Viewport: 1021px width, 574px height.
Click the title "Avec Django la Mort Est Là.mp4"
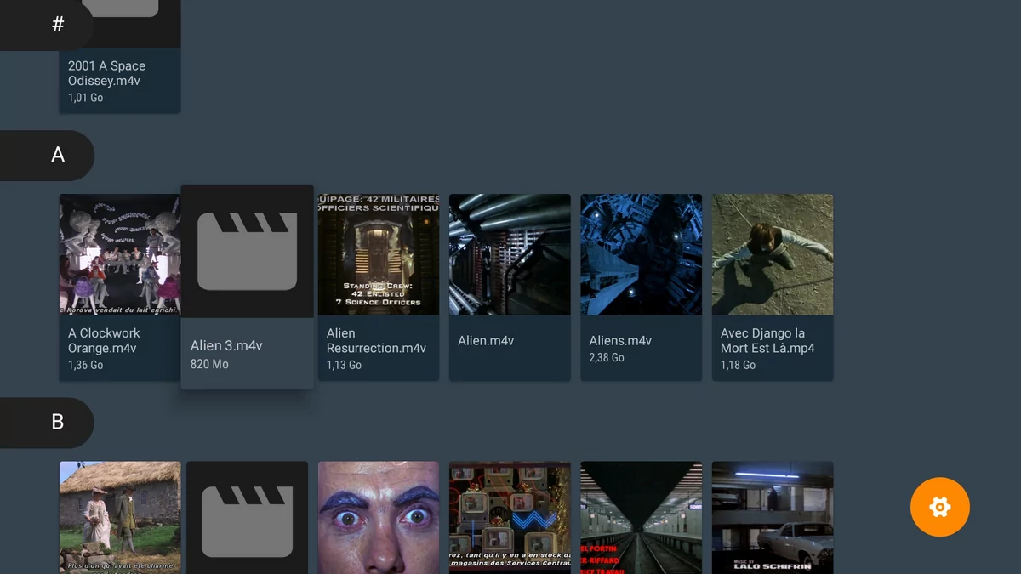[x=767, y=340]
